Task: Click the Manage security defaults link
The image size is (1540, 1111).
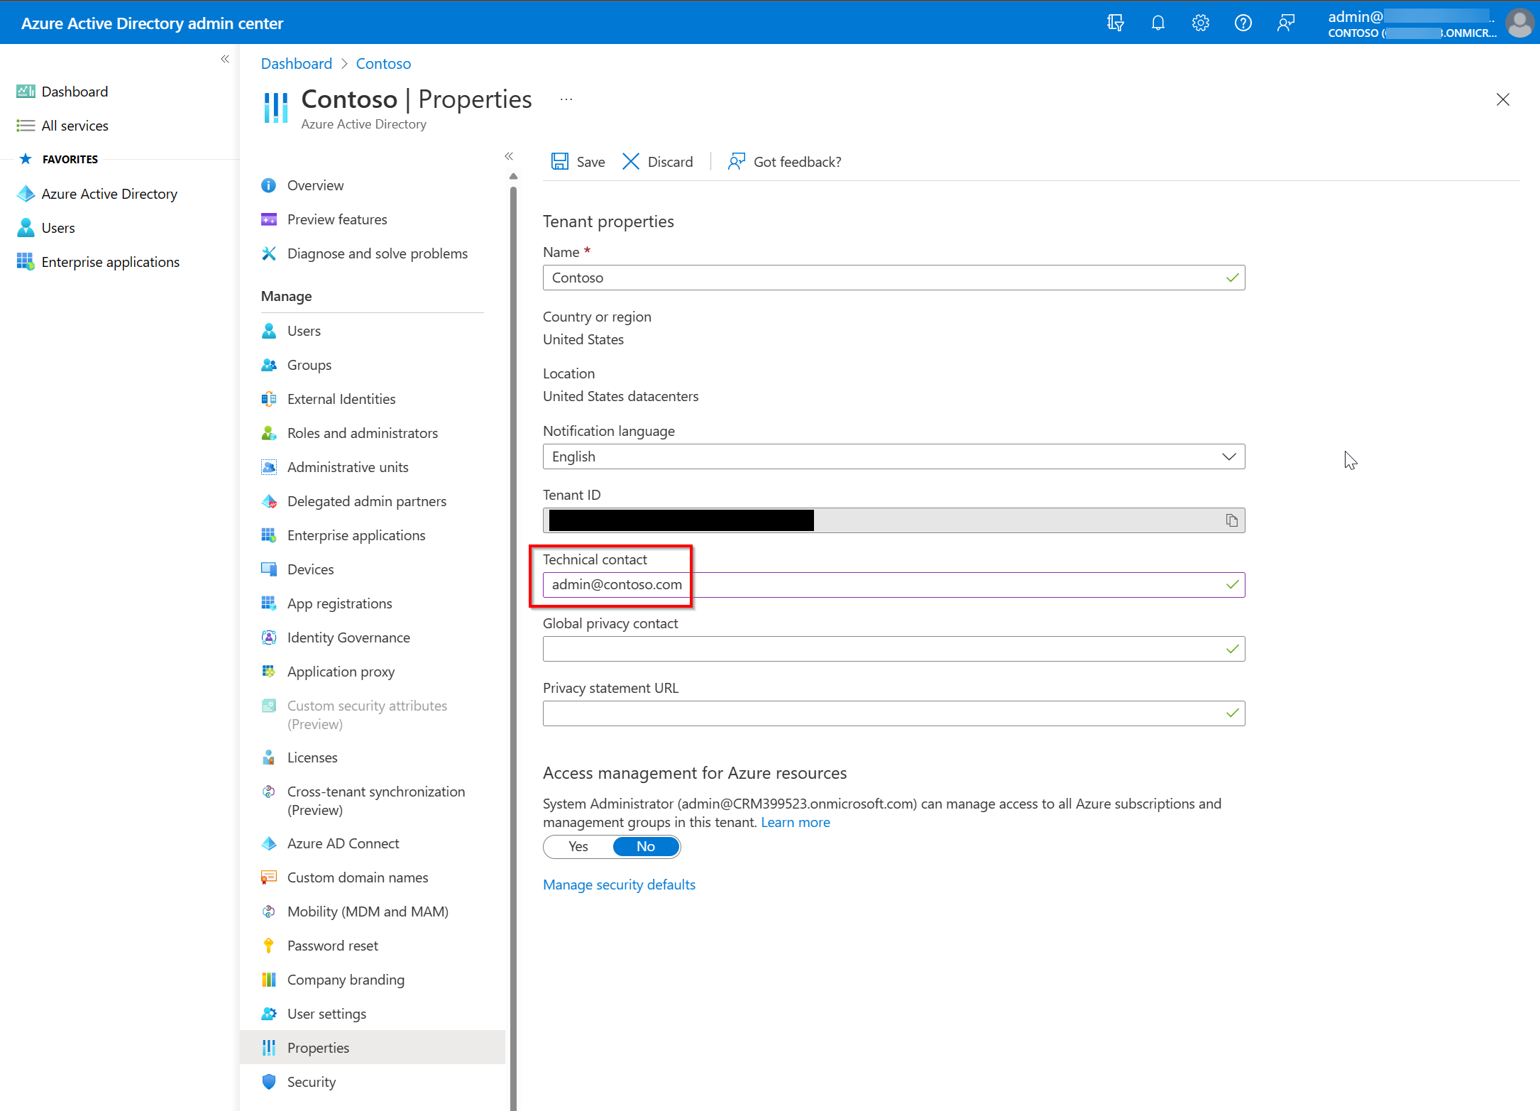Action: [618, 884]
